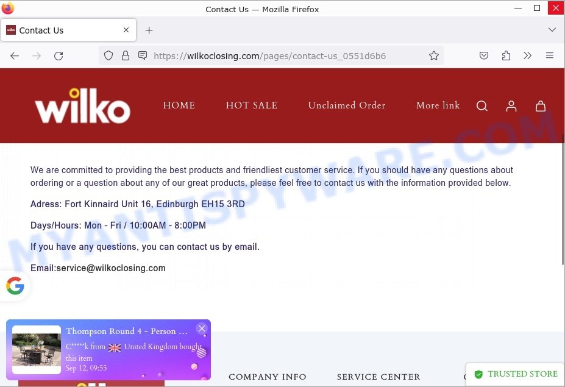
Task: Show more tools via the double chevron
Action: [x=528, y=55]
